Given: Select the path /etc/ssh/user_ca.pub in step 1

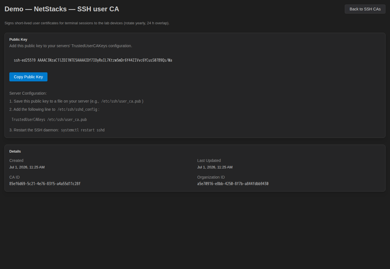Looking at the screenshot, I should tap(121, 101).
